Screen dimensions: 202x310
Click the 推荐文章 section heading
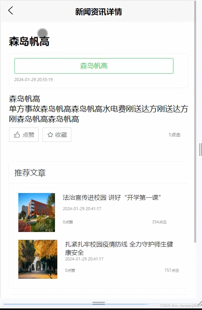pos(30,173)
